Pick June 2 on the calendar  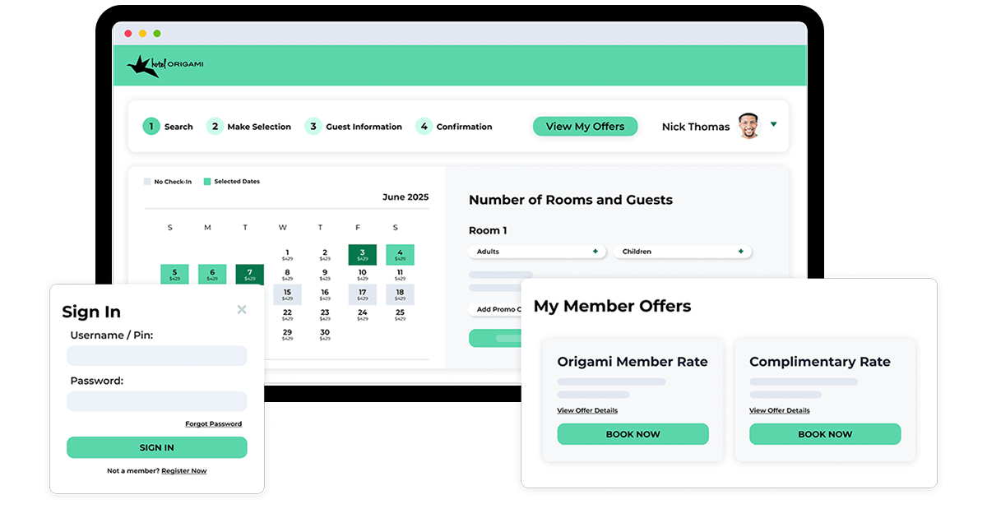coord(325,255)
